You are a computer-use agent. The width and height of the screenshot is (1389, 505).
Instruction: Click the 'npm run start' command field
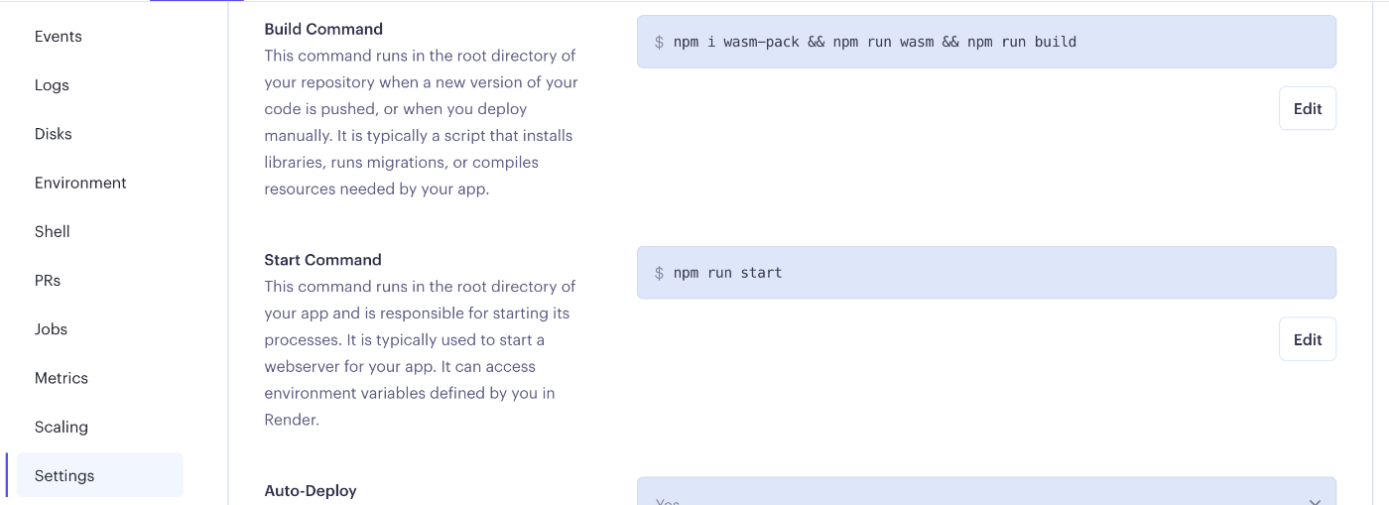click(x=985, y=273)
